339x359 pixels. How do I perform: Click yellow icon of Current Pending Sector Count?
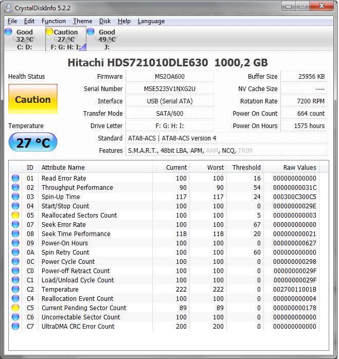click(x=15, y=308)
